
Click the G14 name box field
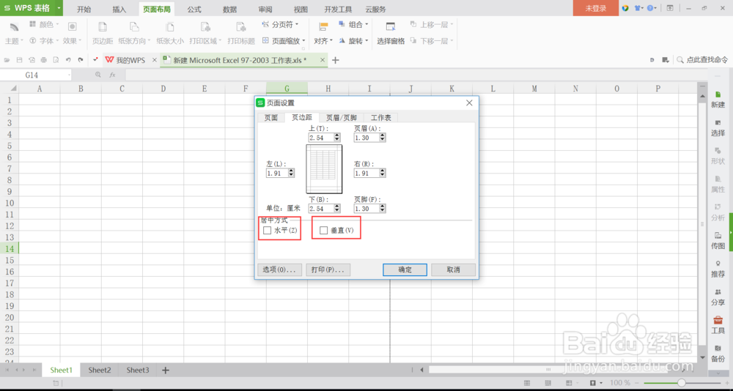(x=35, y=75)
